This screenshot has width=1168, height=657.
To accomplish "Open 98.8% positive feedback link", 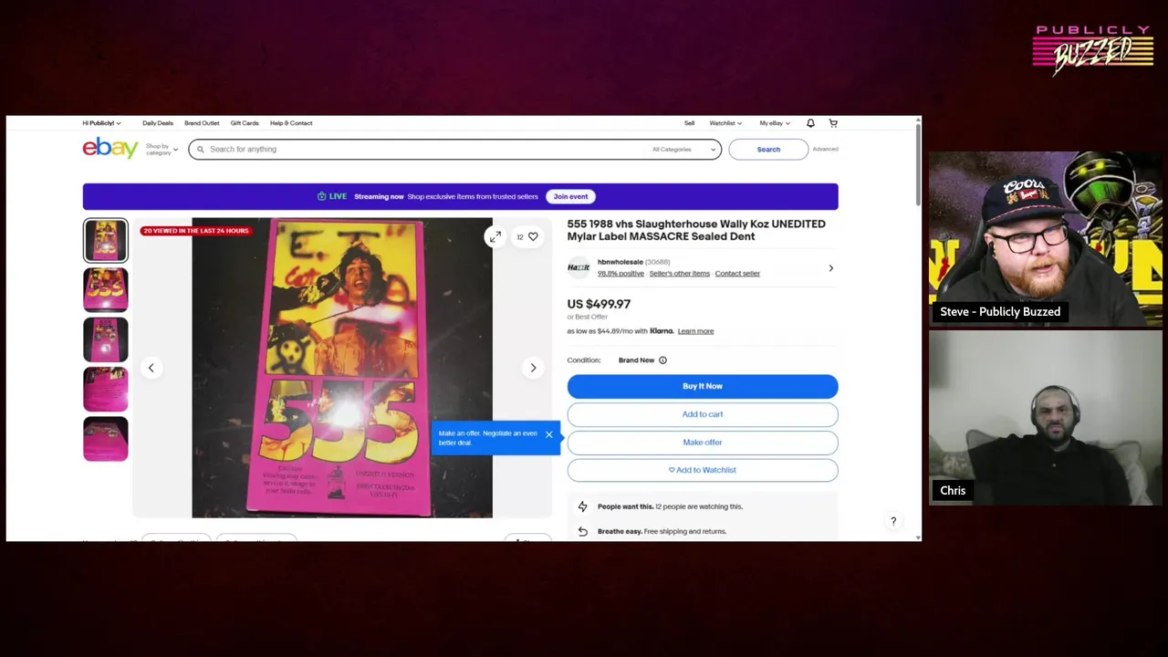I will (620, 274).
